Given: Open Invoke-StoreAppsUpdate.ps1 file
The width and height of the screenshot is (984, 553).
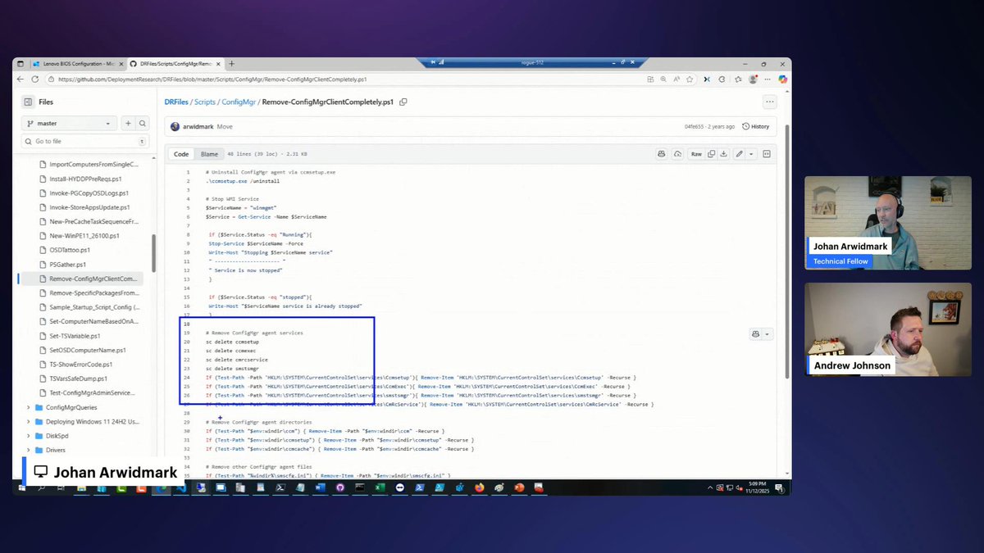Looking at the screenshot, I should coord(89,207).
